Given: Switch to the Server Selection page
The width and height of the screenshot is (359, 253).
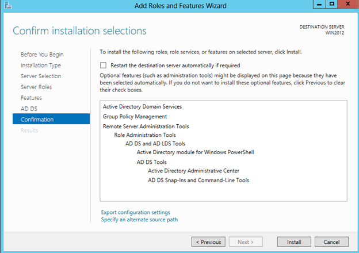Looking at the screenshot, I should pyautogui.click(x=41, y=76).
